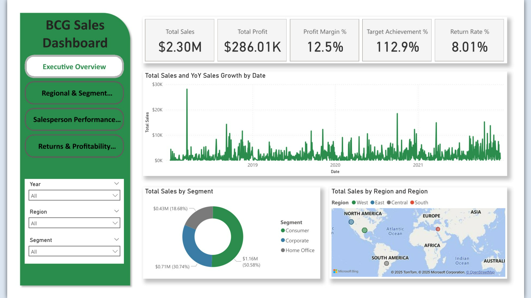Screen dimensions: 531x298
Task: Go to Regional & Segment page
Action: click(x=74, y=93)
